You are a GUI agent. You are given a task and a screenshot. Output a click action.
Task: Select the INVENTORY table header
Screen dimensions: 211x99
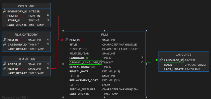click(26, 6)
